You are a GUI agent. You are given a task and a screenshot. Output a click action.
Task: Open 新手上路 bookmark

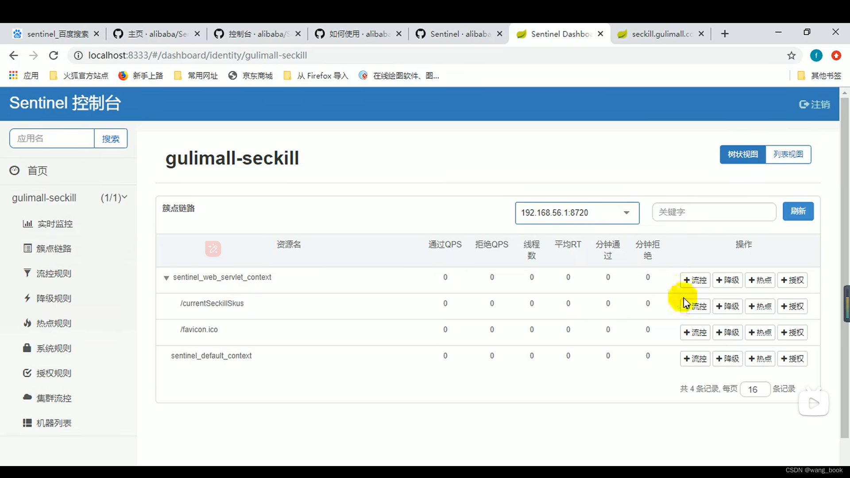point(141,76)
